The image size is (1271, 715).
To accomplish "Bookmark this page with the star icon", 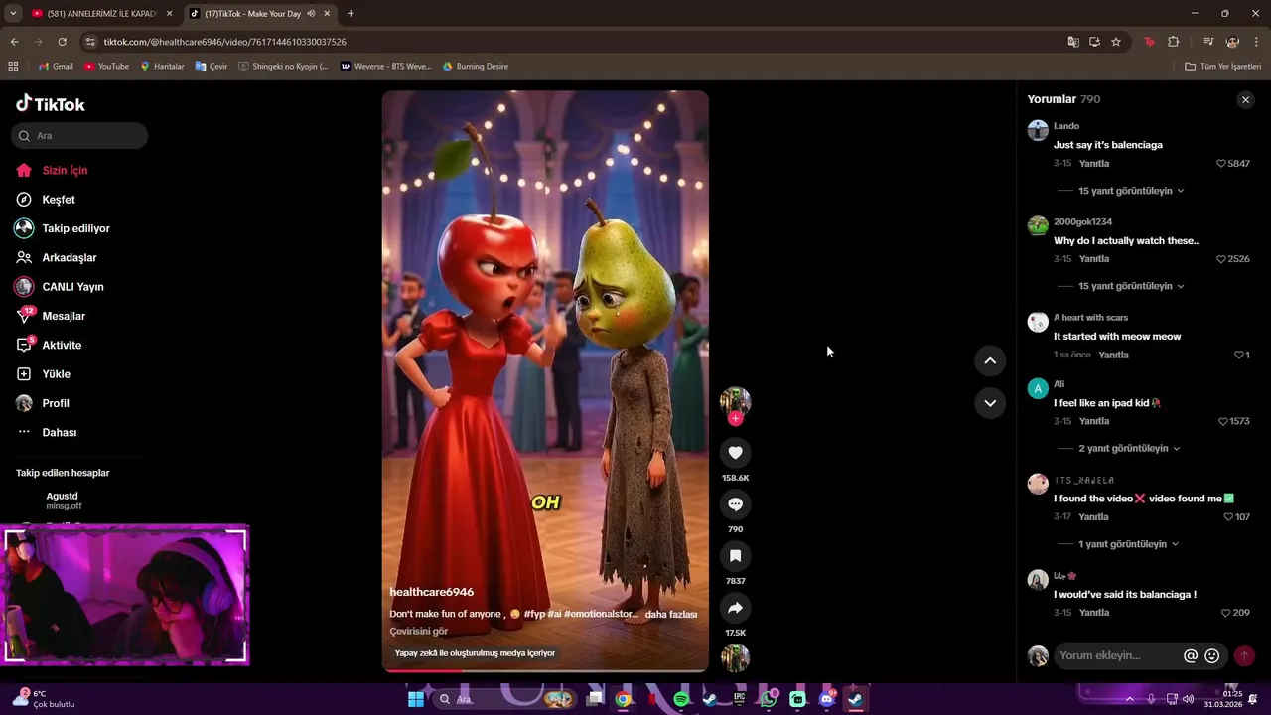I will [1116, 42].
